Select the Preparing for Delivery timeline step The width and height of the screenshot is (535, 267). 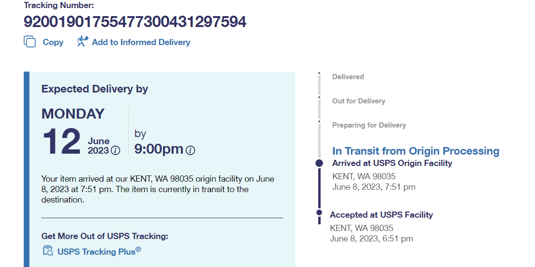click(x=369, y=125)
